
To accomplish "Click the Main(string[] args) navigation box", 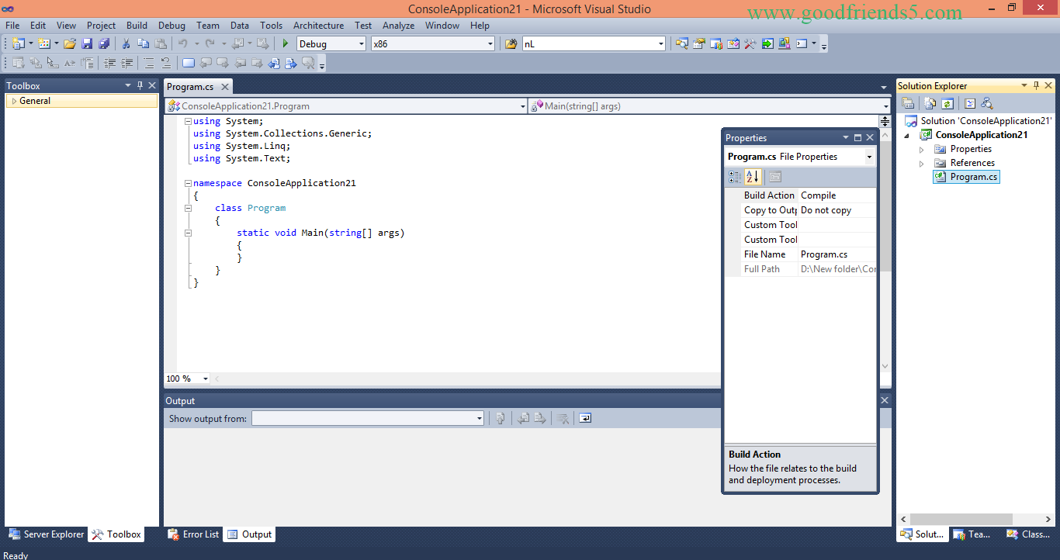I will [708, 105].
